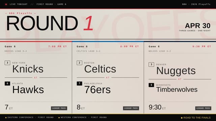
Task: Click League Pass button in Knicks-Hawks card
Action: pos(59,108)
